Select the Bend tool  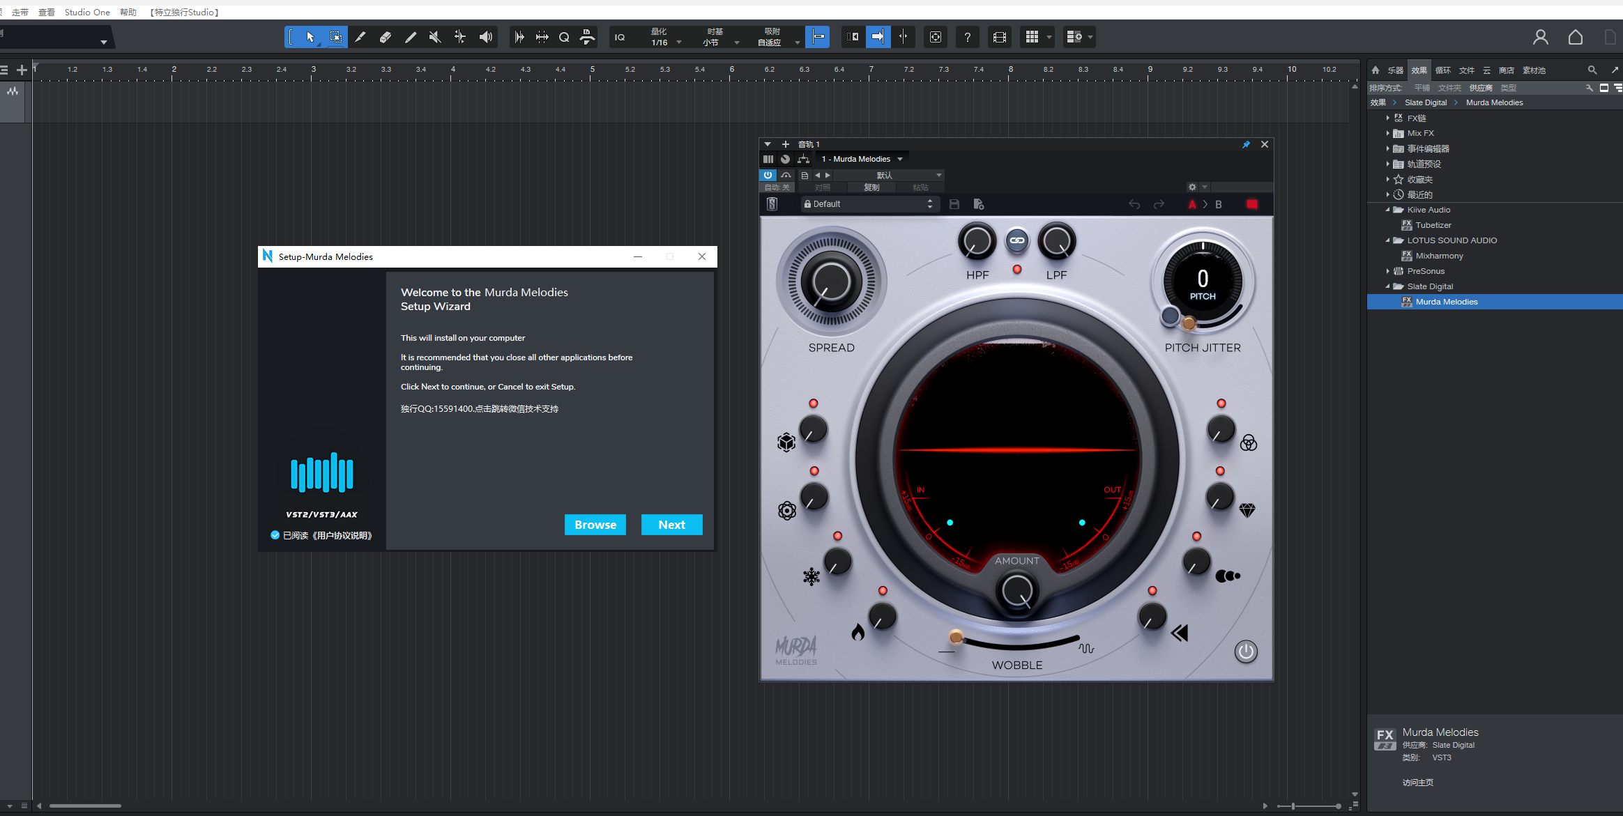[x=460, y=37]
